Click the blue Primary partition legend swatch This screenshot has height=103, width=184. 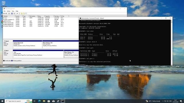12,61
